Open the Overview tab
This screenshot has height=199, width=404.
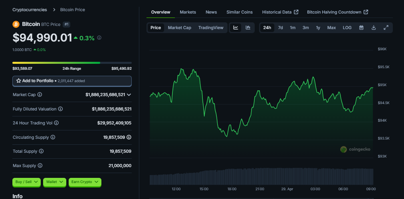click(x=160, y=12)
